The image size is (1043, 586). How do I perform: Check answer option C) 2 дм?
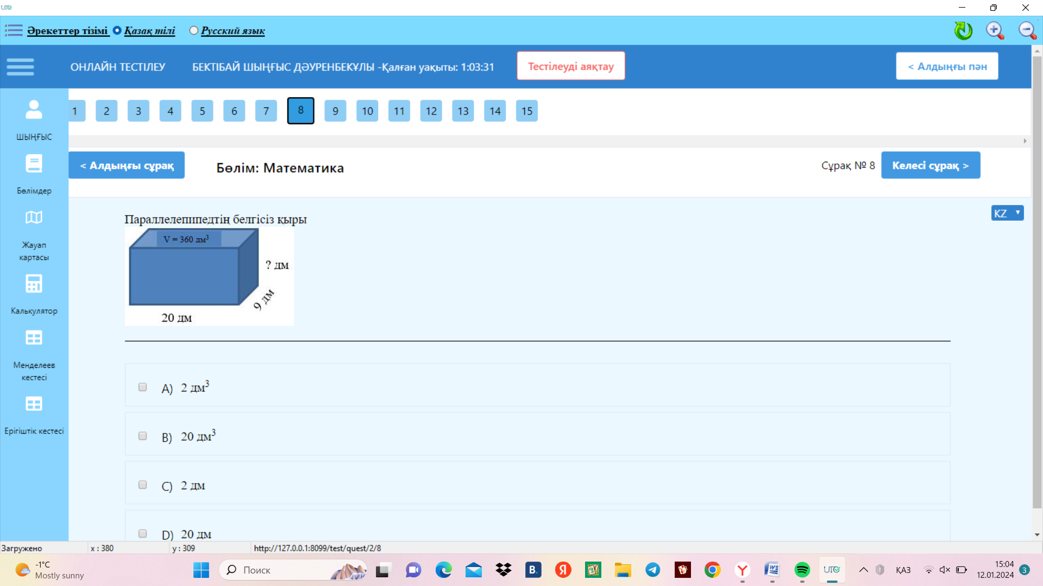pyautogui.click(x=142, y=485)
